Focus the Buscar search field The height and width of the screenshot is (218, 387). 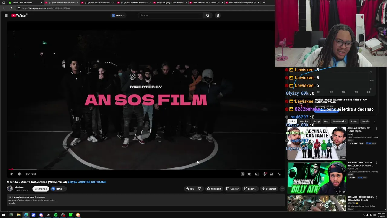(171, 15)
